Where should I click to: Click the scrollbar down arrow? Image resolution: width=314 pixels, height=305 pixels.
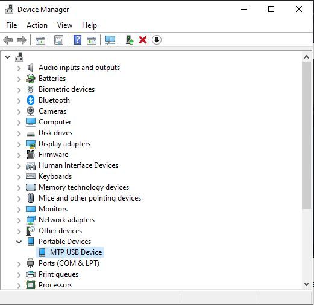(x=306, y=284)
